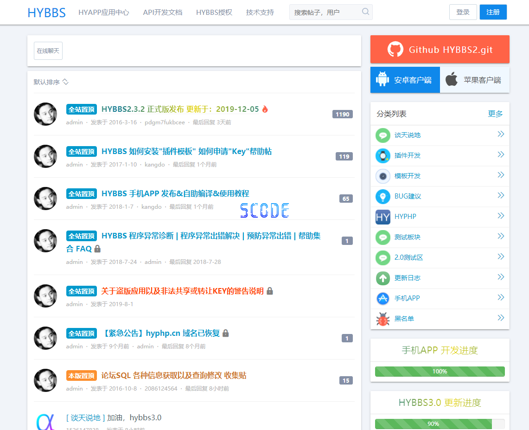Viewport: 529px width, 430px height.
Task: Click the 119 reply count badge
Action: 344,156
